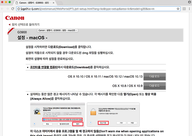Open the 프린터를 연결할 컴퓨터 link
The width and height of the screenshot is (192, 136).
[44, 67]
